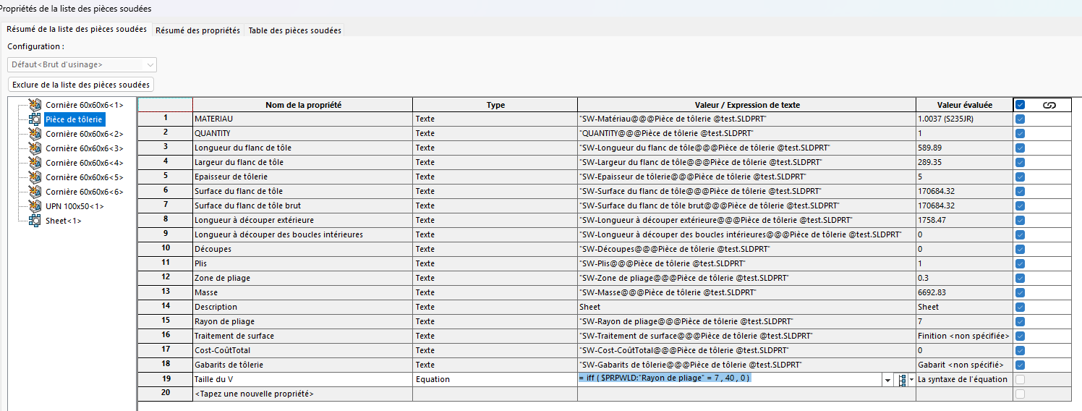1082x411 pixels.
Task: Click Exclure de la liste des pièces soudées
Action: point(81,85)
